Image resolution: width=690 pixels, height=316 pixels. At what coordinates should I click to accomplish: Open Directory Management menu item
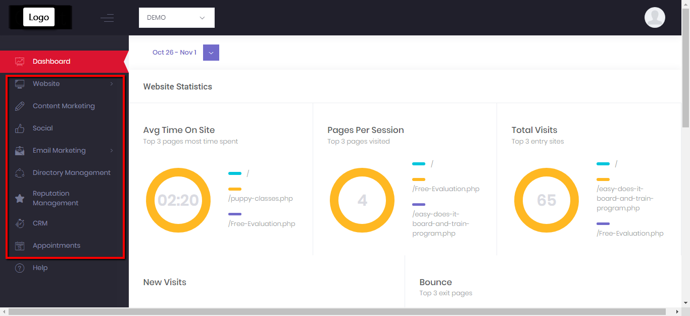pos(71,173)
